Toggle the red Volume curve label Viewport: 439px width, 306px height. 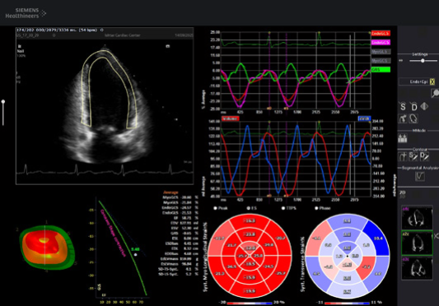click(230, 118)
